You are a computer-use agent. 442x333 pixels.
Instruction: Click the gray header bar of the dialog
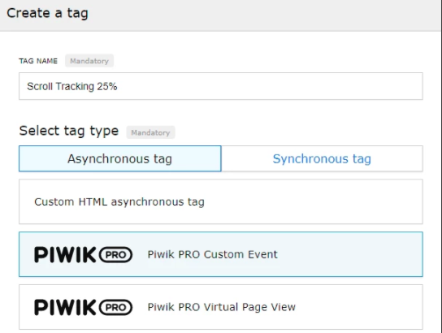click(x=220, y=15)
